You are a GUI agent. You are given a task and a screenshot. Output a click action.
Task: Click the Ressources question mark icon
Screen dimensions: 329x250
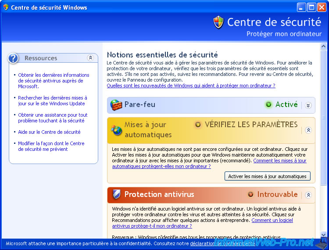pyautogui.click(x=13, y=58)
